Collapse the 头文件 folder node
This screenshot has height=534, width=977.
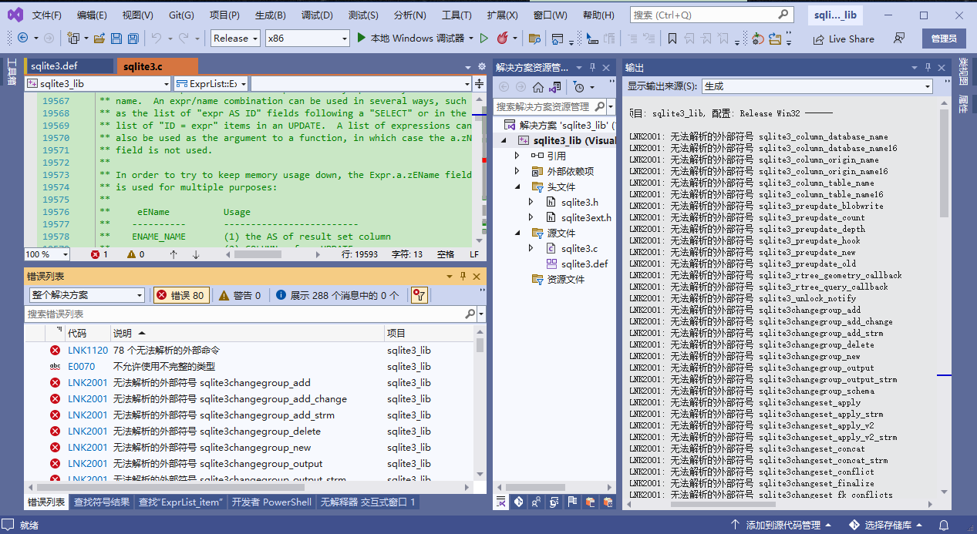click(x=518, y=186)
